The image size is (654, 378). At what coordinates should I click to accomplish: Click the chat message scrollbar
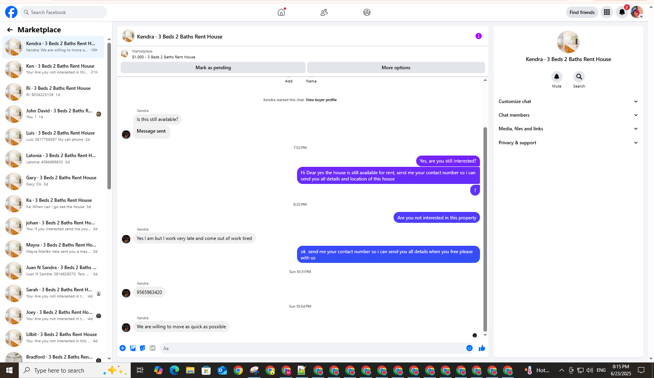(x=485, y=229)
